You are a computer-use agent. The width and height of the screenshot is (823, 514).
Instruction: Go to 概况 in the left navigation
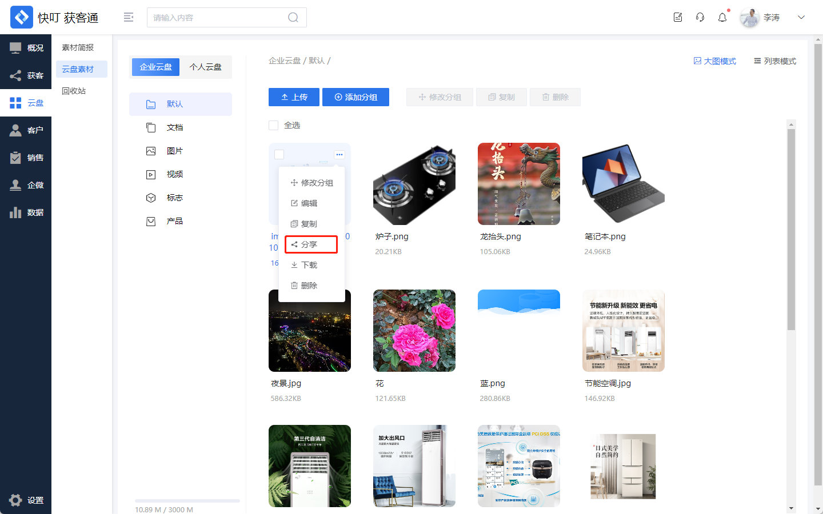[26, 48]
